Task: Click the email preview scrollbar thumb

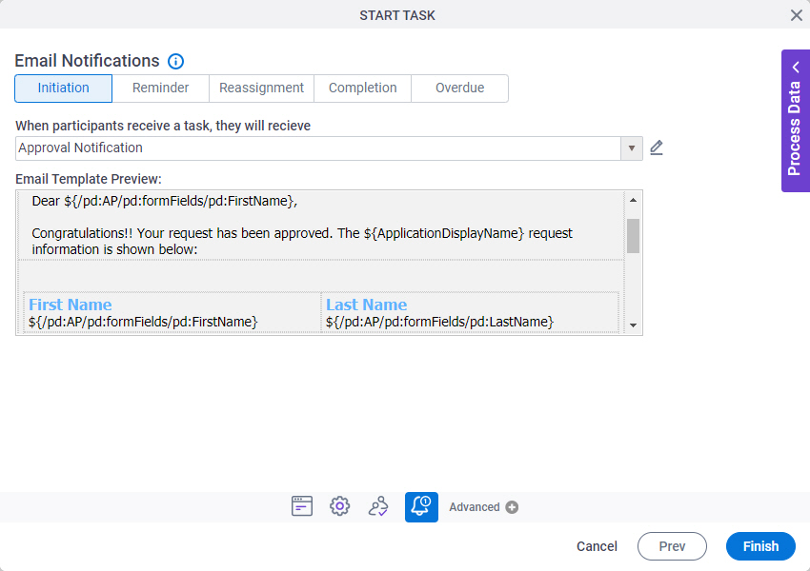Action: pyautogui.click(x=634, y=236)
